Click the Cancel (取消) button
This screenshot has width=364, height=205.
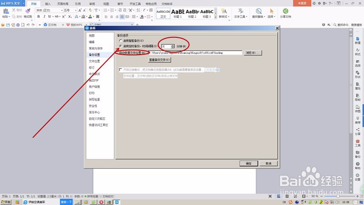[x=268, y=164]
